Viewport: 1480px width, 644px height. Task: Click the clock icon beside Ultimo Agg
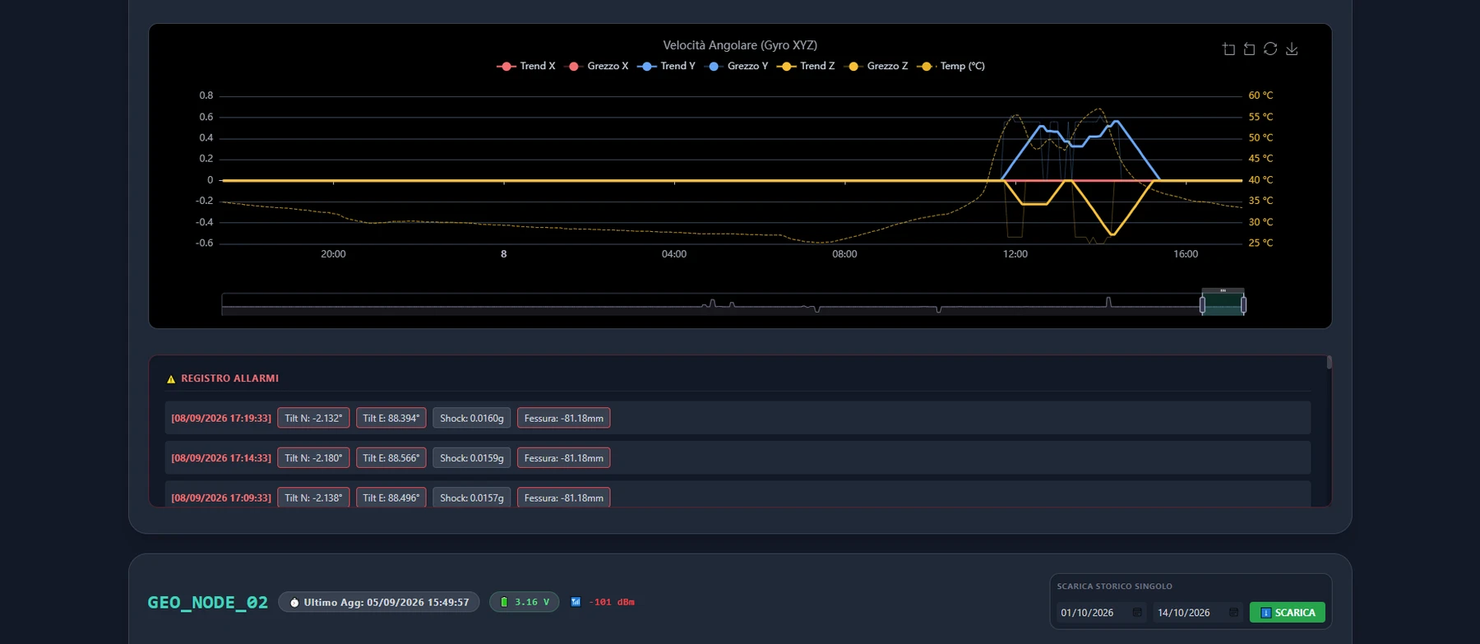point(294,603)
